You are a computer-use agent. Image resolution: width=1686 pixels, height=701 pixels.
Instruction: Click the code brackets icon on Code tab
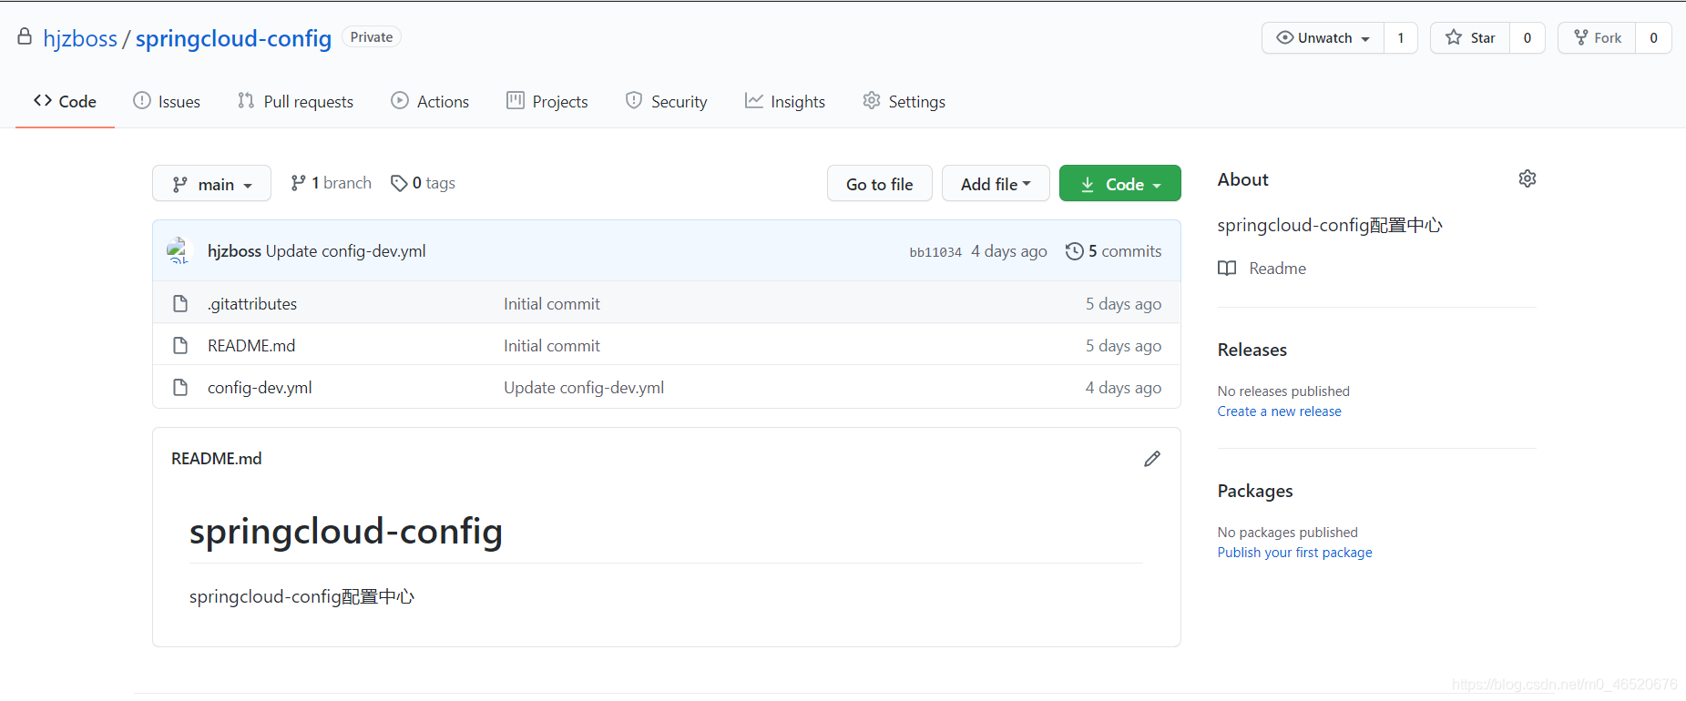(43, 100)
